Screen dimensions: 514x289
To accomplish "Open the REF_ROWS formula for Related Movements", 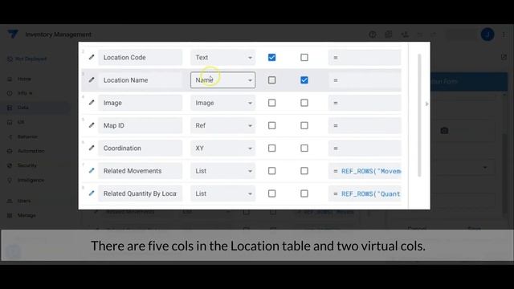I will [x=365, y=171].
